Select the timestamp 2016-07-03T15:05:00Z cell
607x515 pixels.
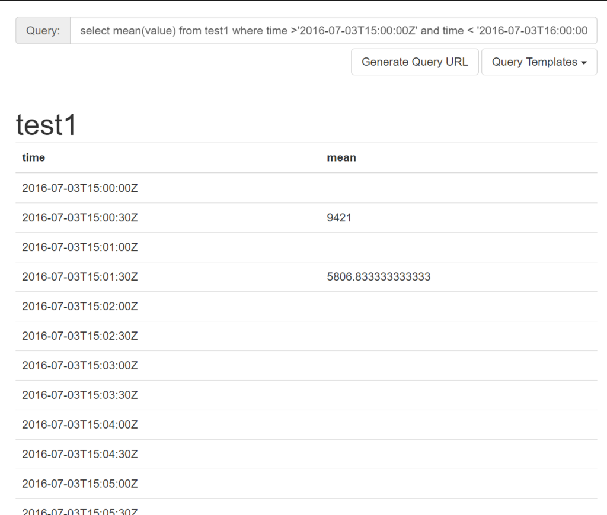pyautogui.click(x=80, y=484)
